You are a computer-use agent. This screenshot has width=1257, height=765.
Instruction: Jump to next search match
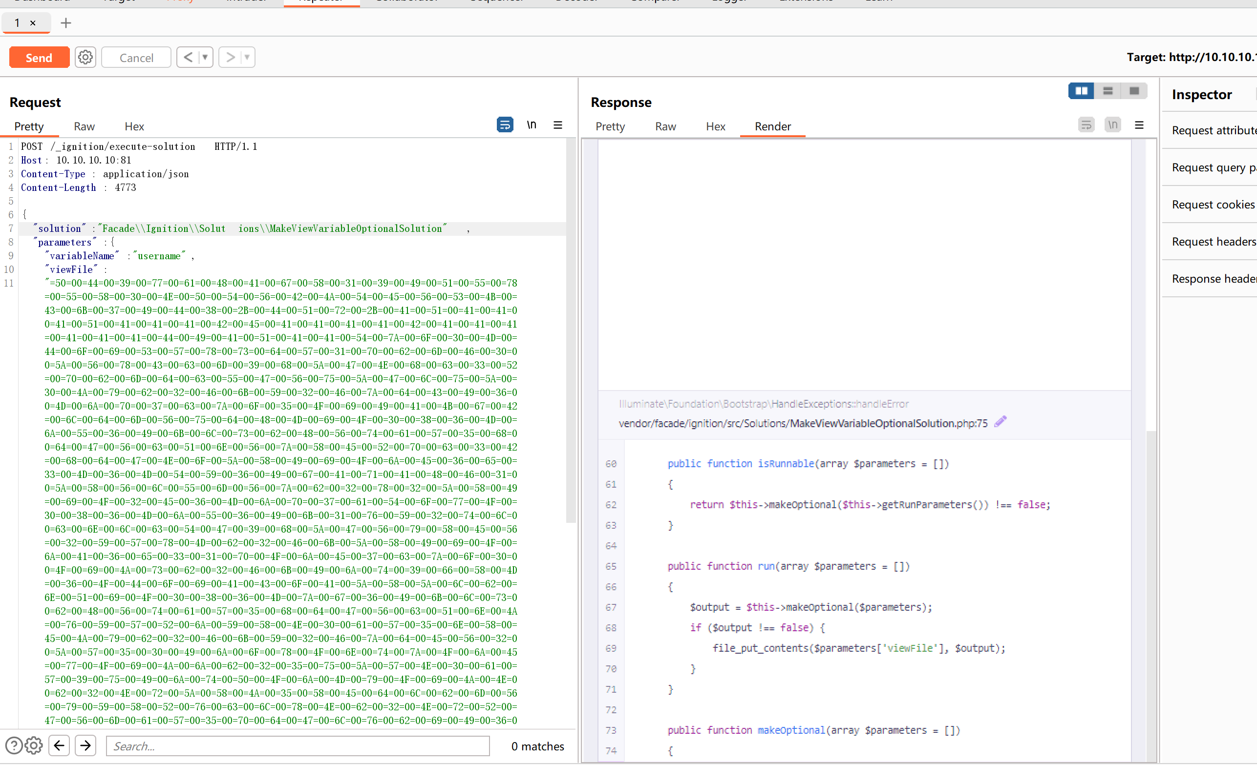click(85, 745)
